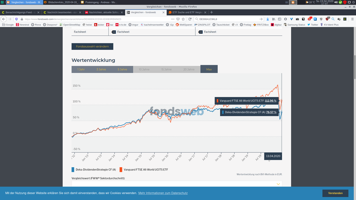The image size is (356, 200).
Task: Click the camera screenshot extension icon
Action: pyautogui.click(x=298, y=19)
